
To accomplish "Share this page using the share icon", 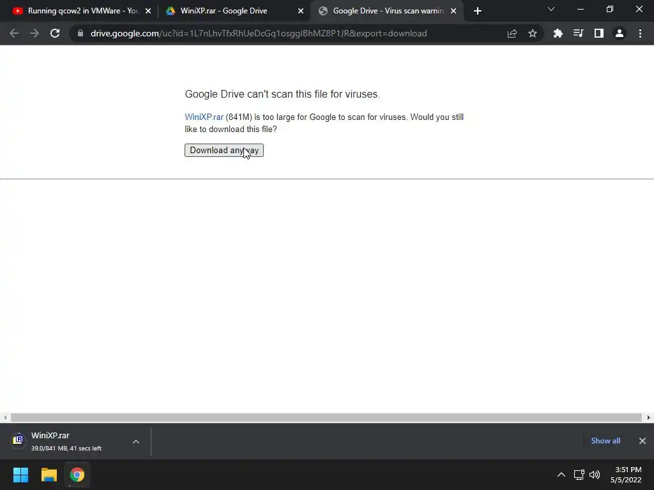I will pos(512,33).
